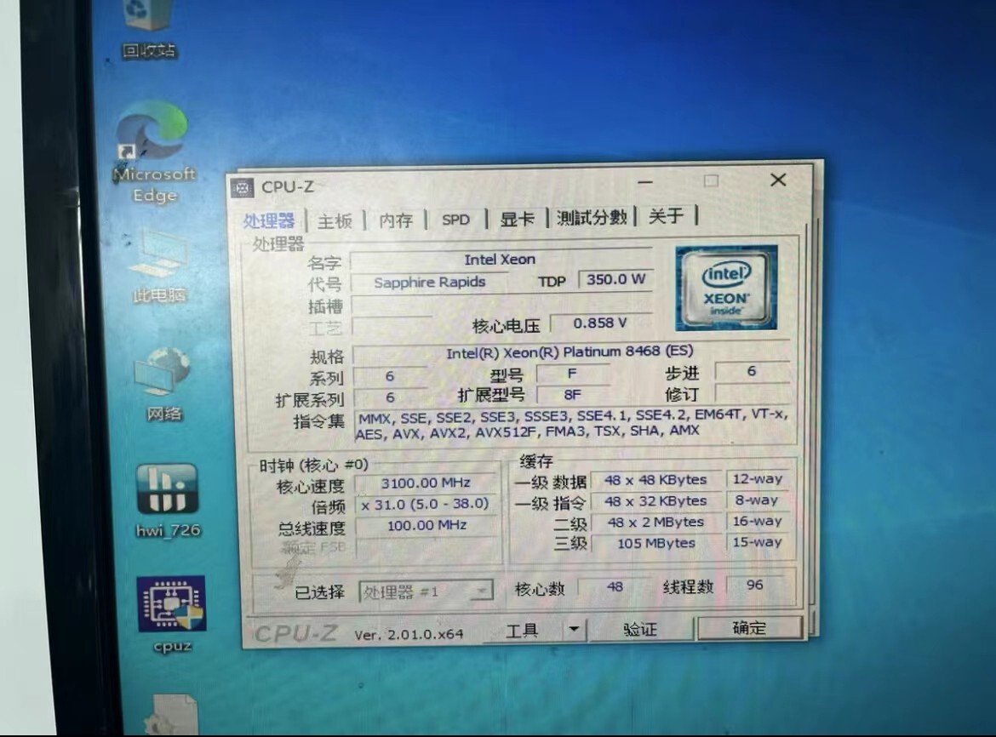Viewport: 996px width, 737px height.
Task: Launch the cpuz desktop shortcut
Action: point(172,614)
